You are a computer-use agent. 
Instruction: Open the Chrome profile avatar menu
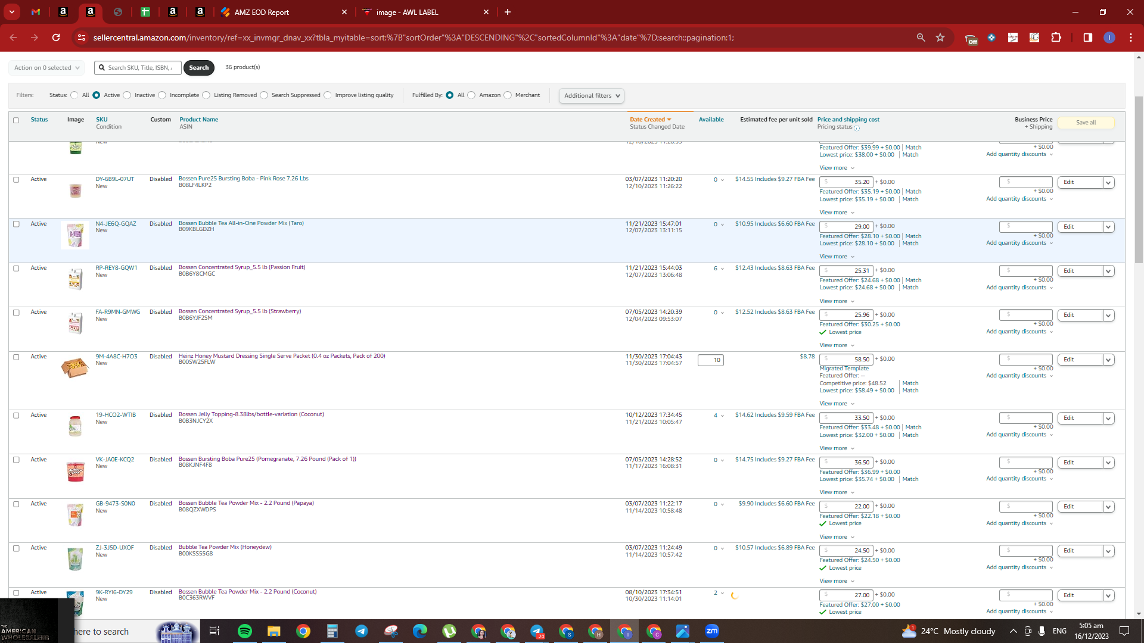click(x=1109, y=38)
